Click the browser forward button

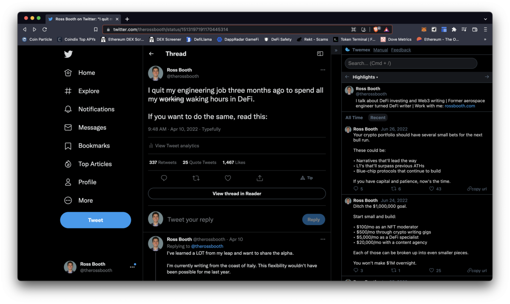(x=34, y=30)
